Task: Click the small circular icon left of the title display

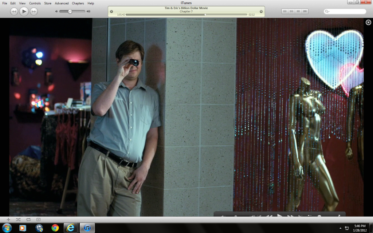Action: (x=111, y=11)
